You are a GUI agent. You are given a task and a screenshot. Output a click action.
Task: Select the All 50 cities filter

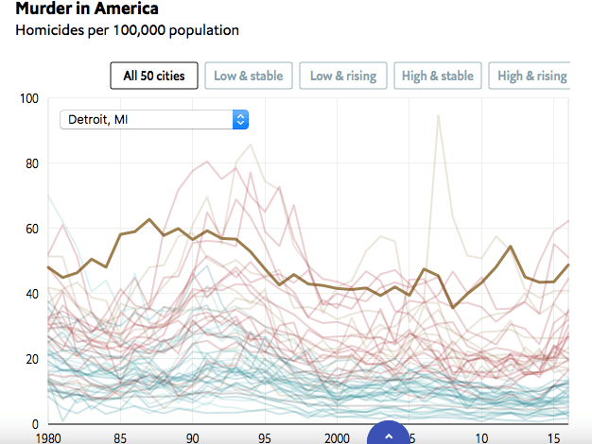pyautogui.click(x=154, y=76)
